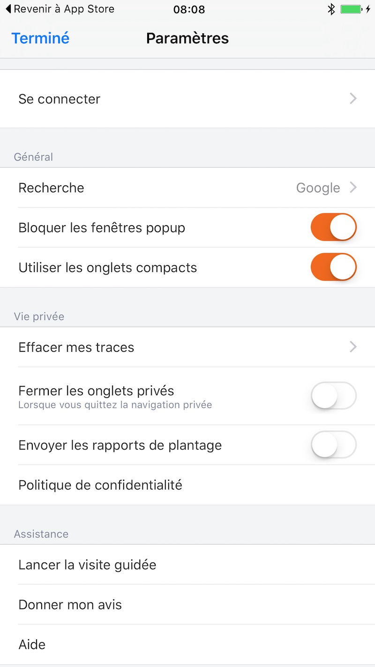The image size is (375, 667).
Task: Enable Fermer les onglets privés switch
Action: coord(333,396)
